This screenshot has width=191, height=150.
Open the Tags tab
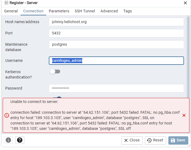[128, 11]
